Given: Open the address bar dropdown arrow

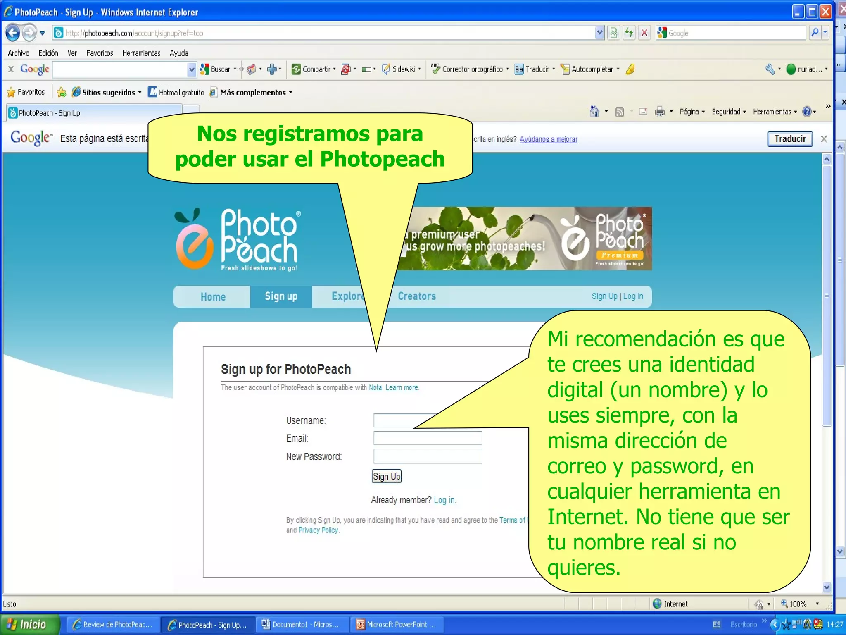Looking at the screenshot, I should [x=599, y=33].
